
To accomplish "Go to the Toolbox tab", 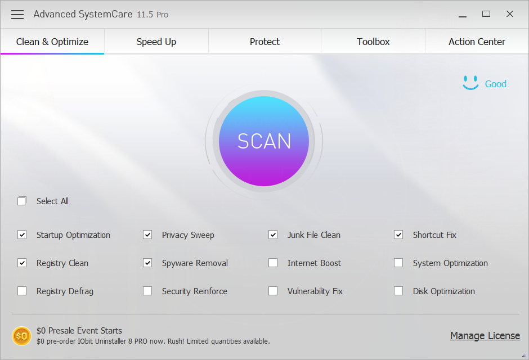I will pyautogui.click(x=373, y=42).
